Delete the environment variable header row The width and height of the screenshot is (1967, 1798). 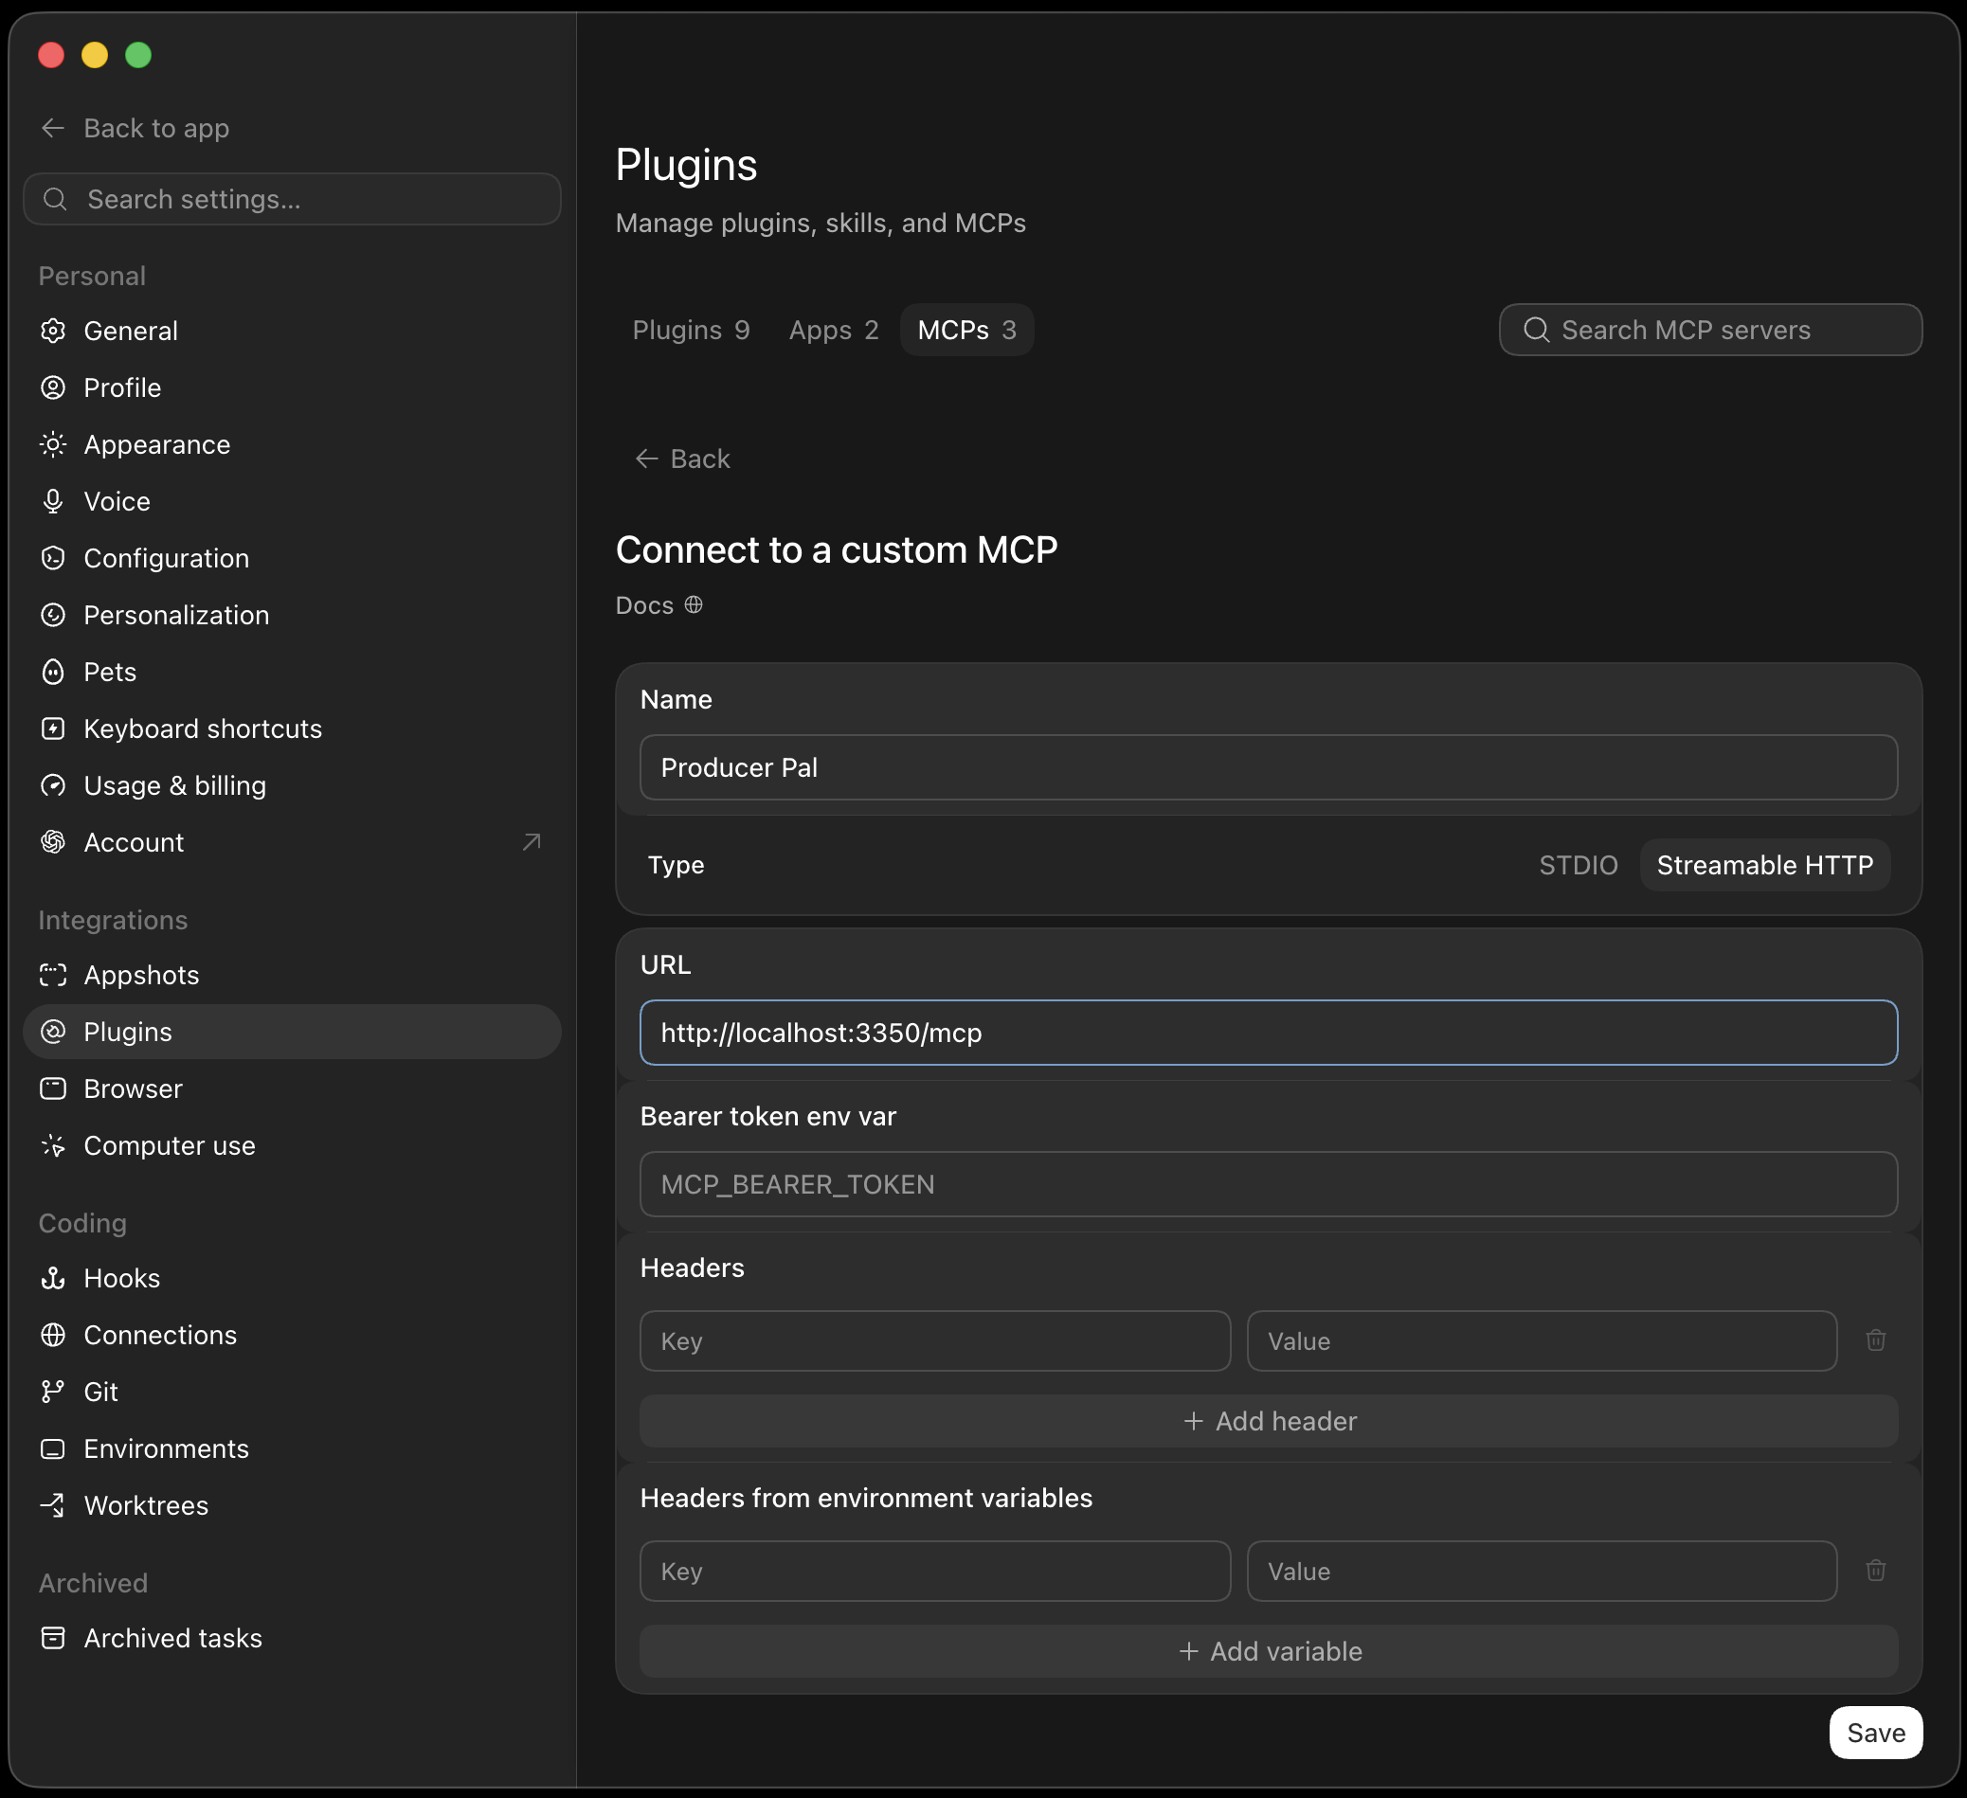click(x=1875, y=1571)
